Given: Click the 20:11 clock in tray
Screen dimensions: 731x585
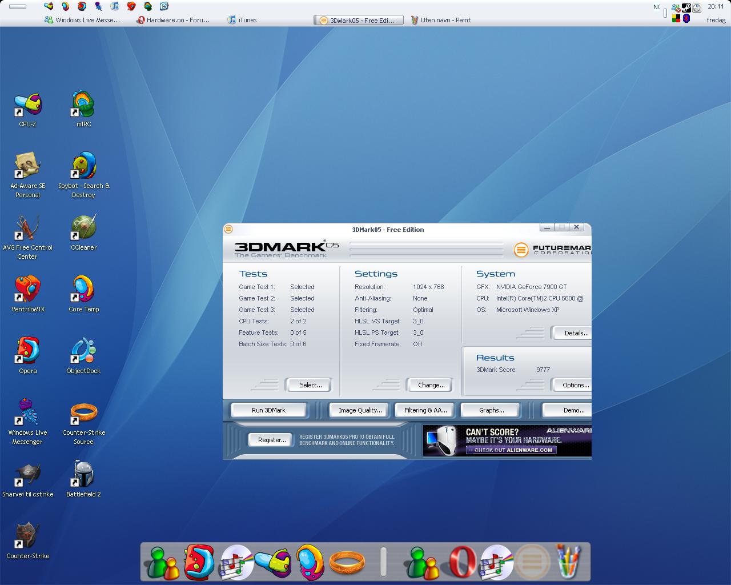Looking at the screenshot, I should click(716, 7).
